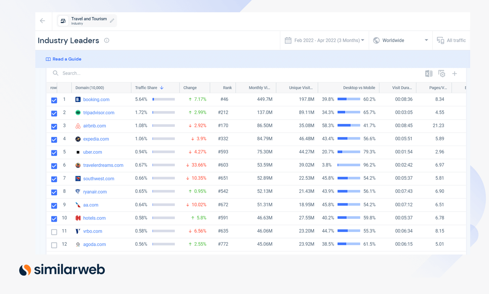Click the back arrow next to Travel and Tourism
The image size is (489, 294).
(x=42, y=21)
